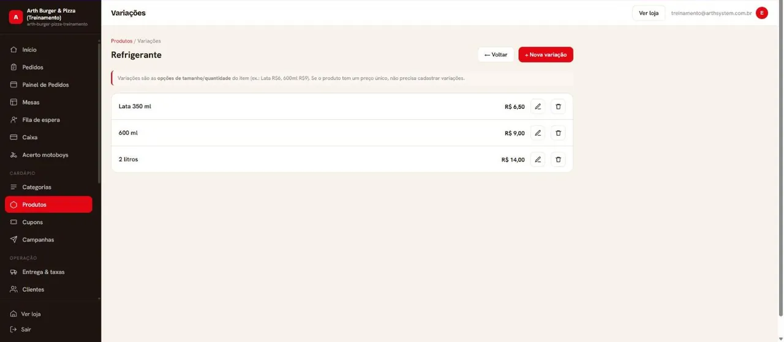Click the Acerto motoboys icon
The image size is (784, 342).
(x=13, y=155)
